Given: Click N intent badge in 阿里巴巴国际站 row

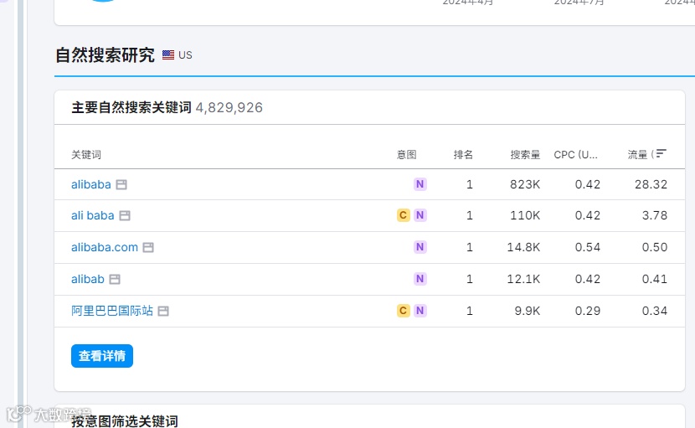Looking at the screenshot, I should (x=420, y=311).
